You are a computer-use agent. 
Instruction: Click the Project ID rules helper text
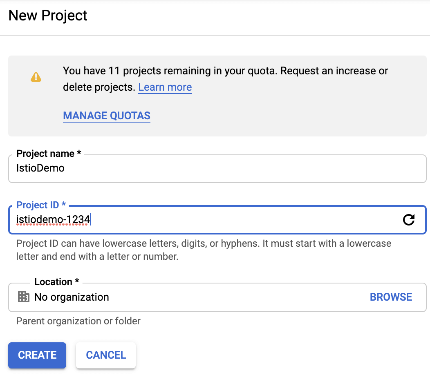(204, 250)
